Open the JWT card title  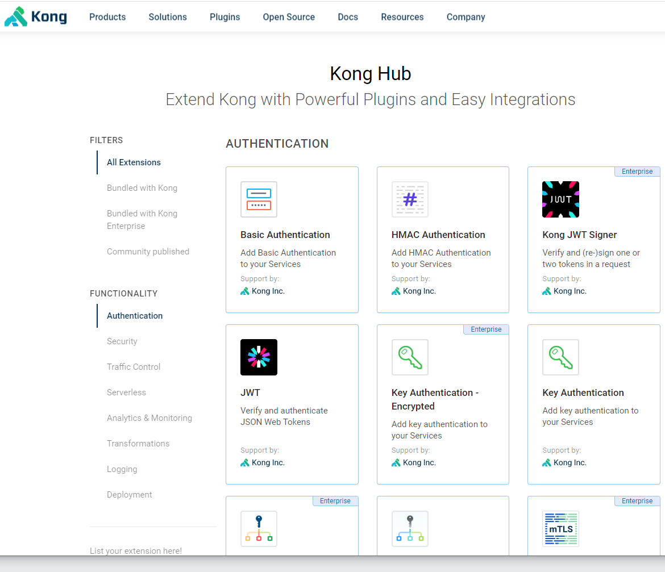pyautogui.click(x=250, y=393)
